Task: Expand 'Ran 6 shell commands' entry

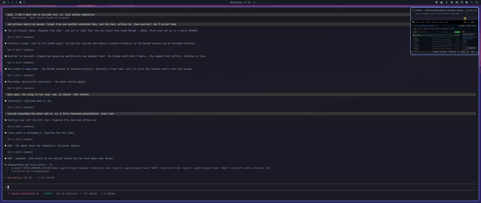Action: pos(21,126)
